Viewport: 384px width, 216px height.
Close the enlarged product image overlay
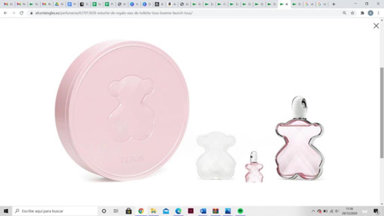(x=376, y=26)
